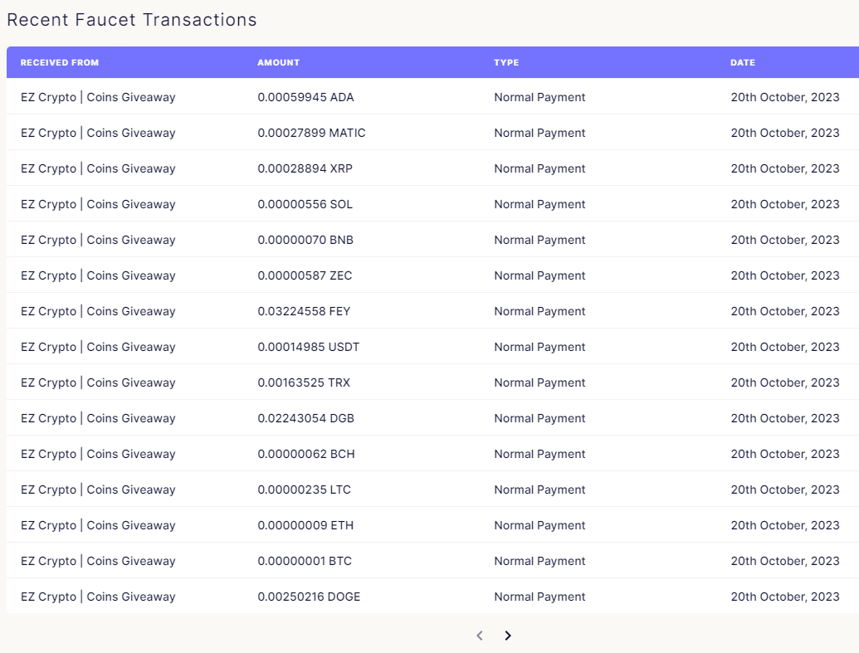Click the RECEIVED FROM column header

(x=60, y=62)
